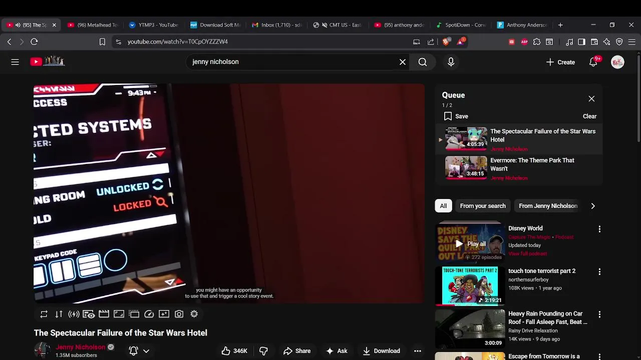
Task: Toggle loop video in the Enhancer toolbar
Action: [44, 314]
